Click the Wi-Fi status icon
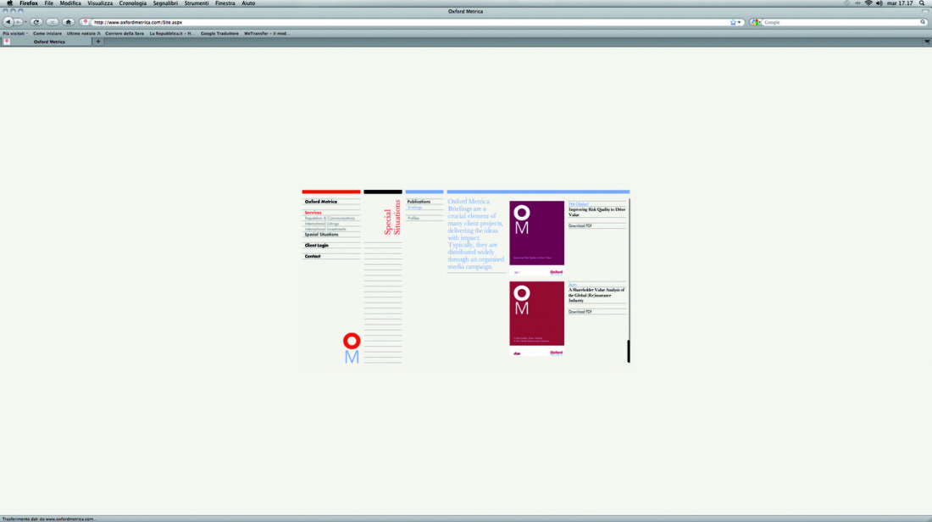Viewport: 932px width, 522px height. [x=868, y=3]
